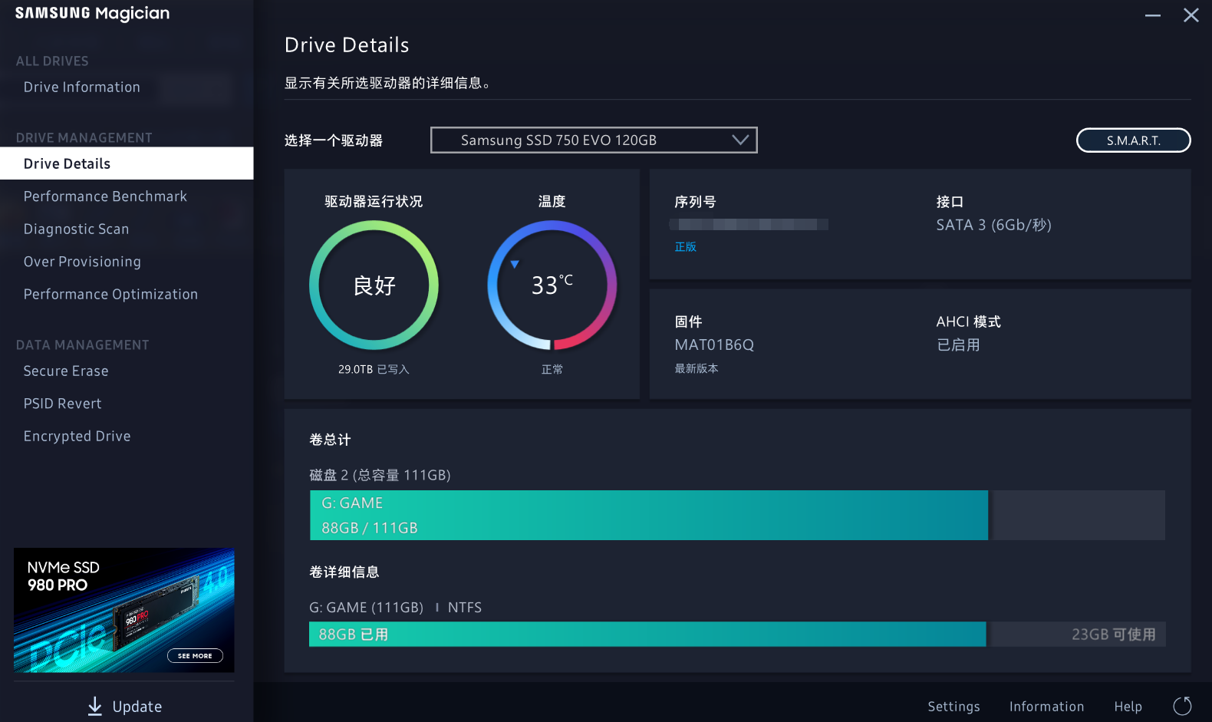
Task: Select Drive Details menu item
Action: coord(127,163)
